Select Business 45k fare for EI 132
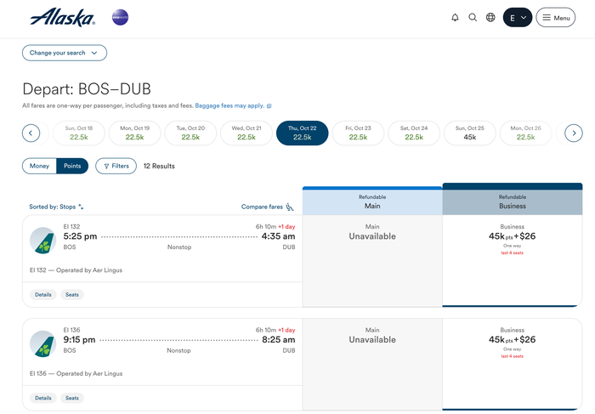This screenshot has width=595, height=414. pos(513,261)
